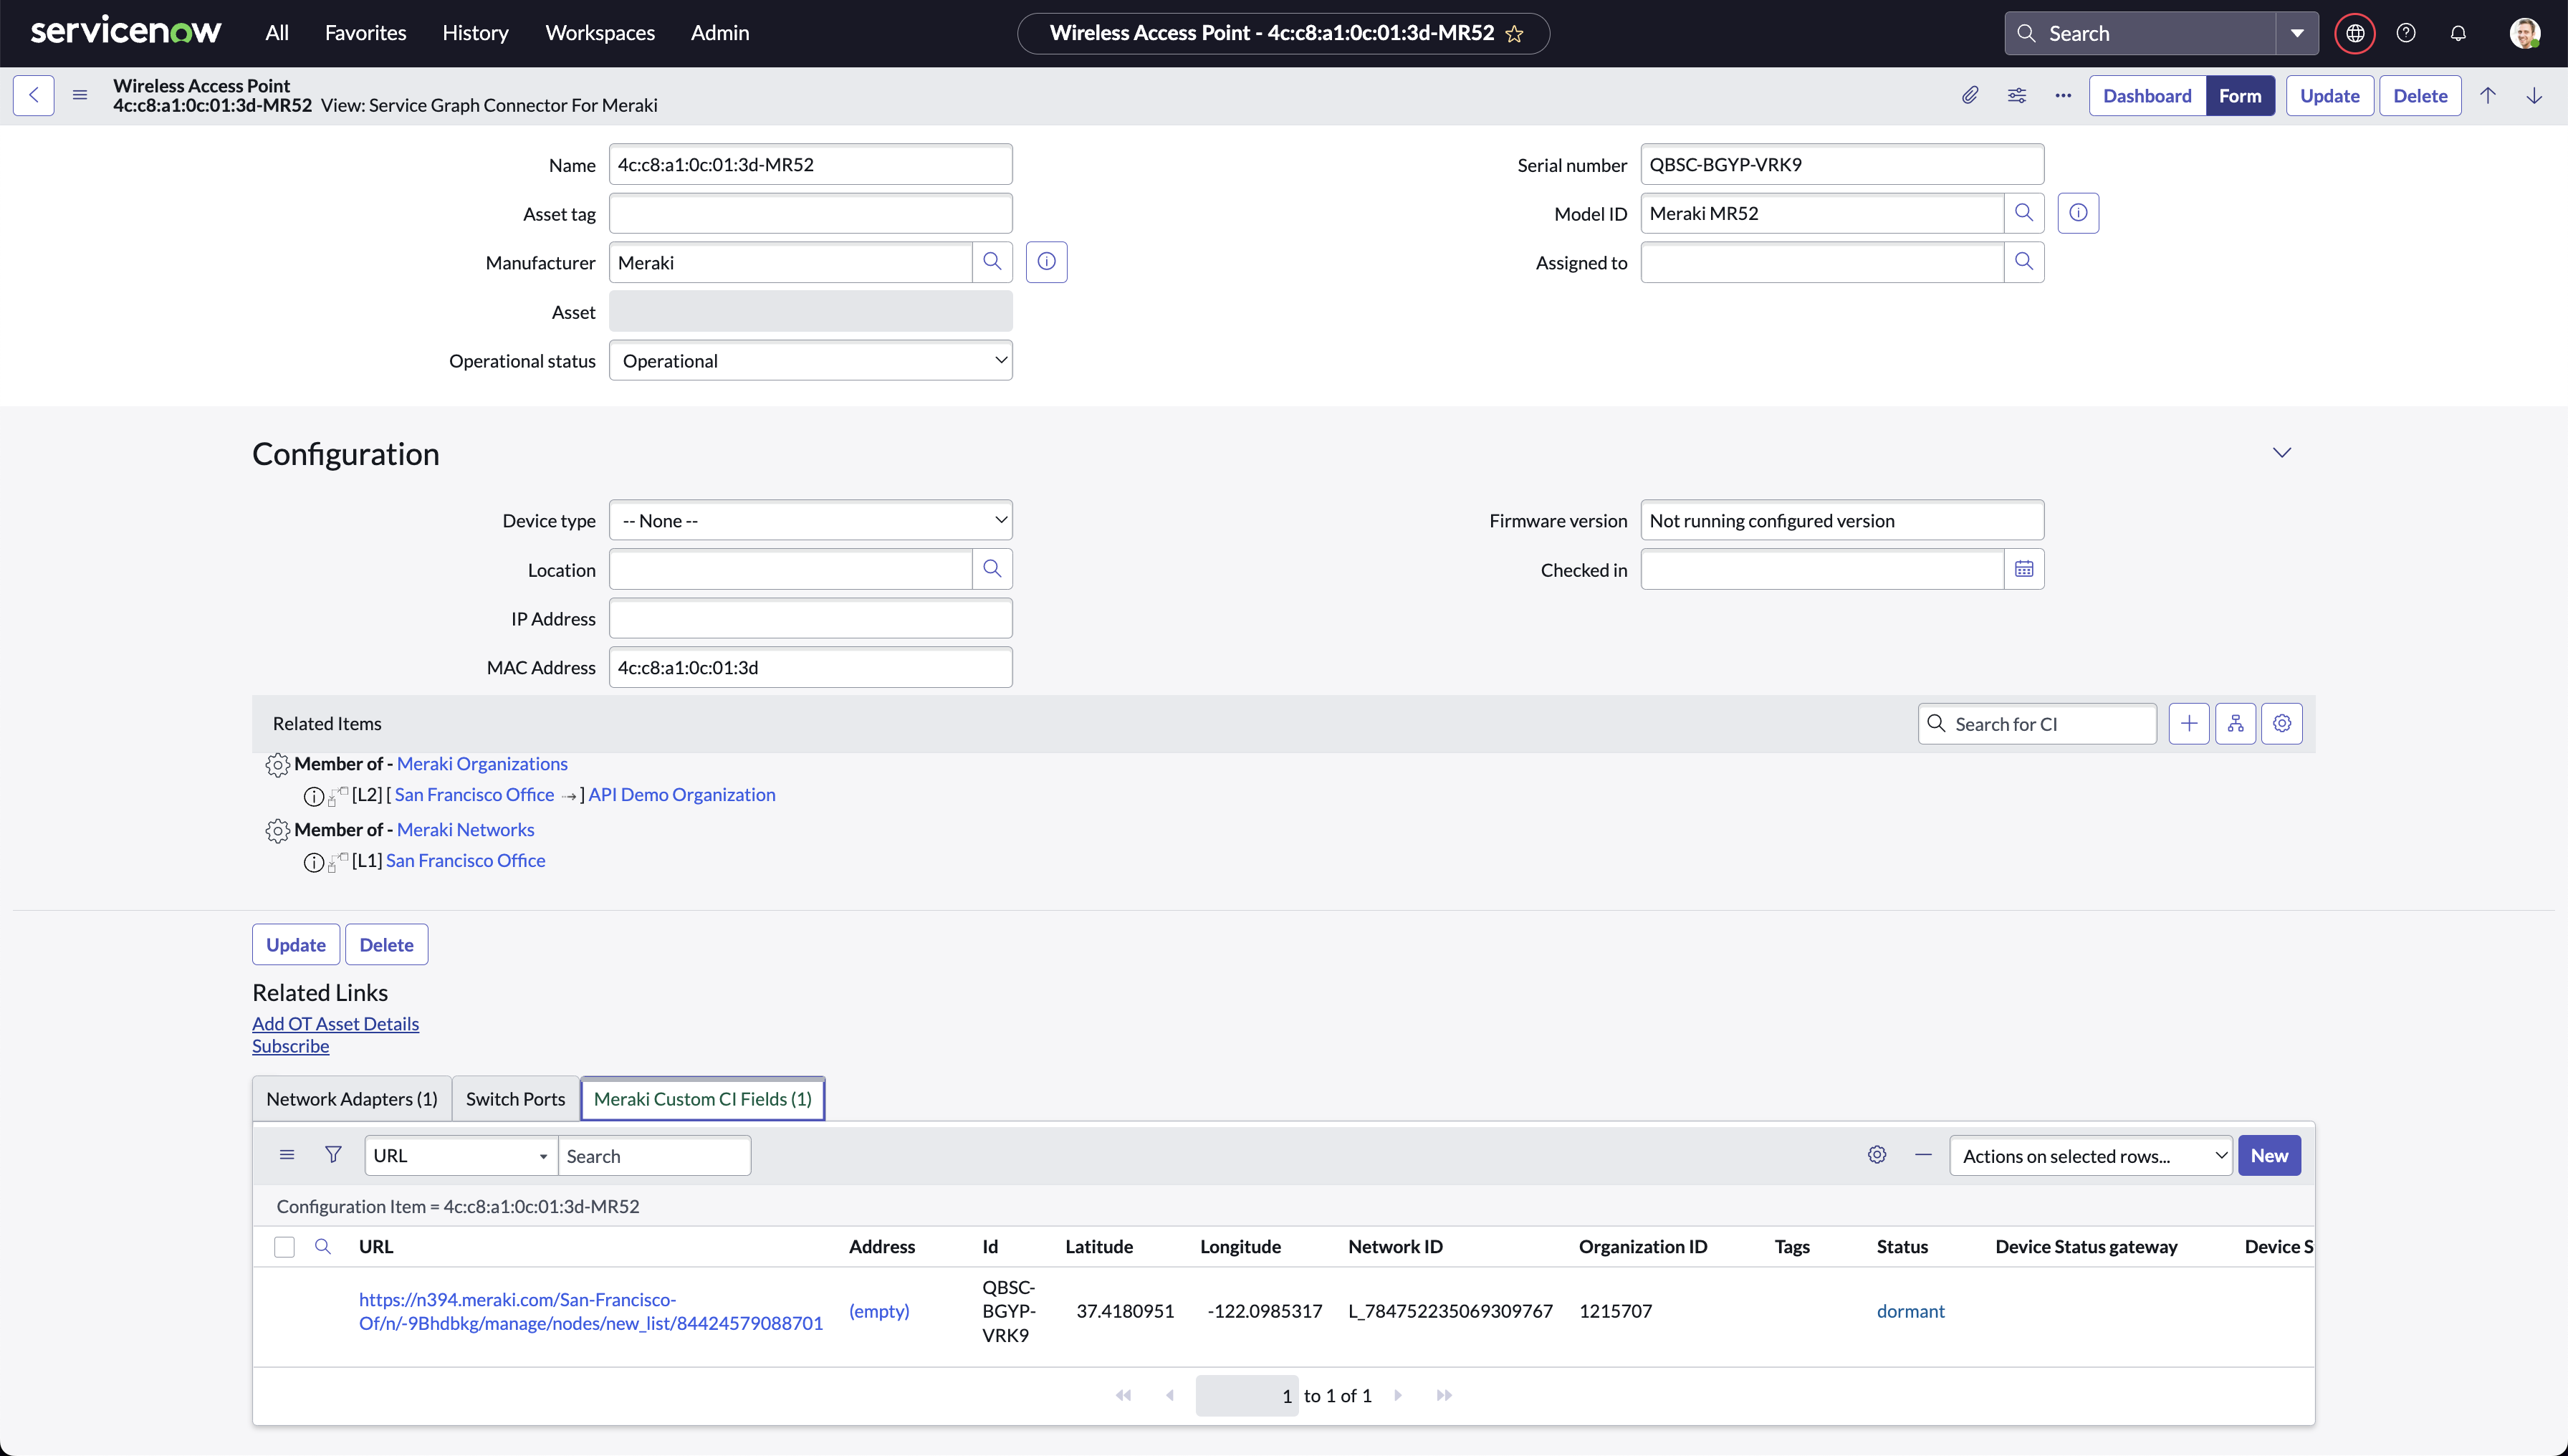The height and width of the screenshot is (1456, 2568).
Task: Open the Add OT Asset Details link
Action: pyautogui.click(x=335, y=1022)
